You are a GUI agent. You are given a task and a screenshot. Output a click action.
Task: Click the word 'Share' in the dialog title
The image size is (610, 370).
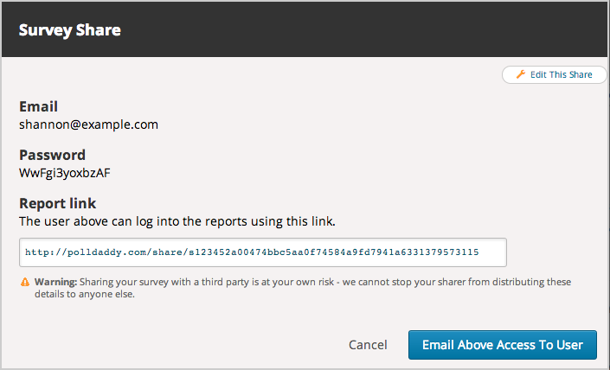pyautogui.click(x=98, y=30)
